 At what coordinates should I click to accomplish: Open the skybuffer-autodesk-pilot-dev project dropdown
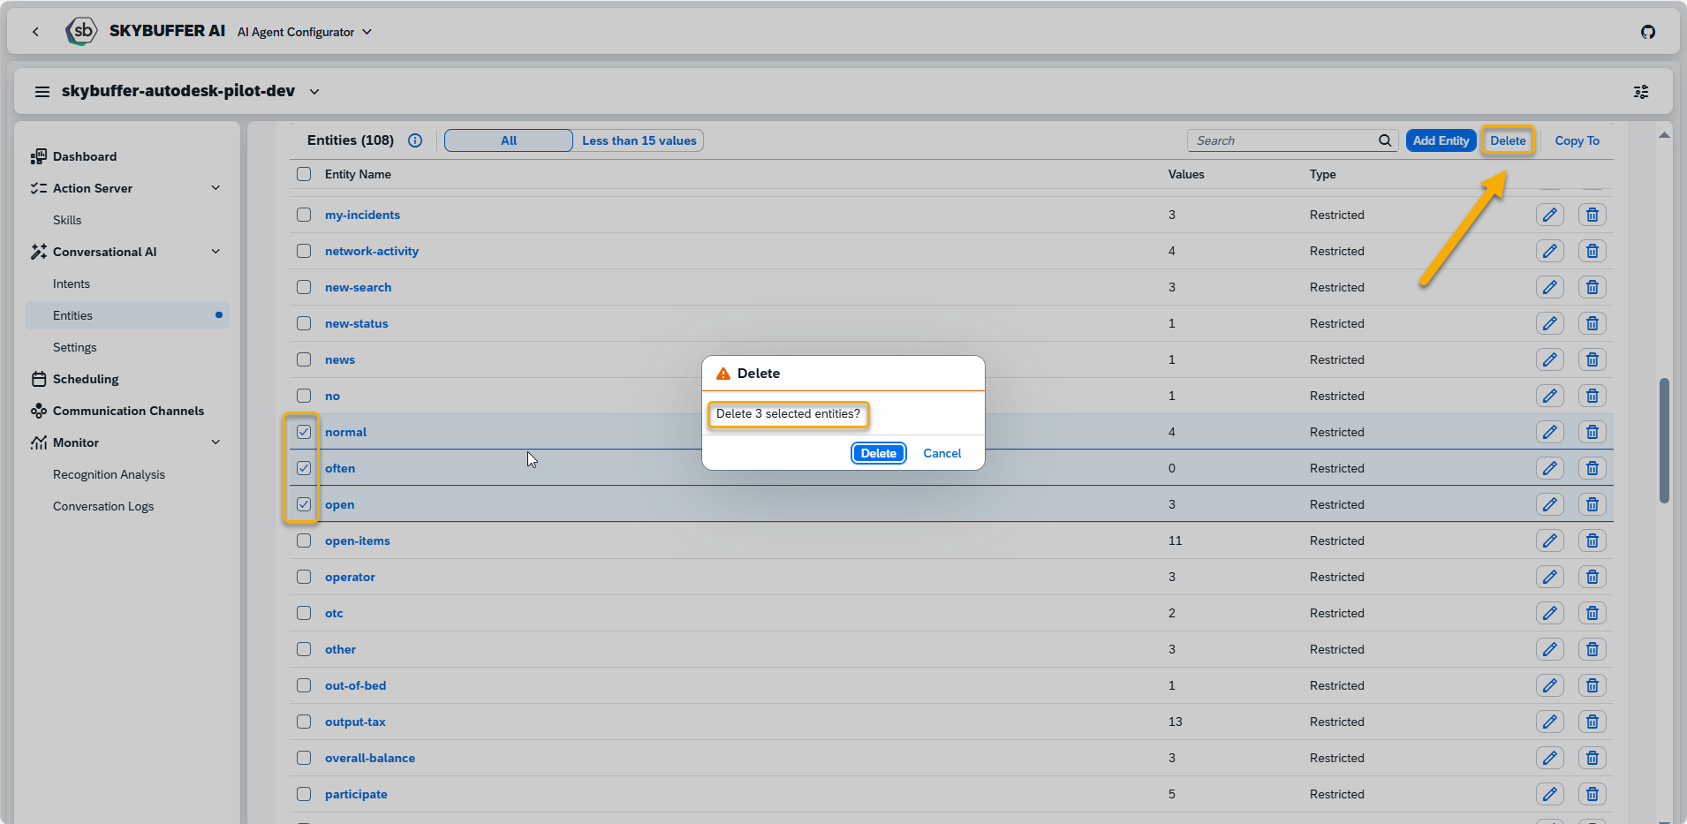[314, 92]
